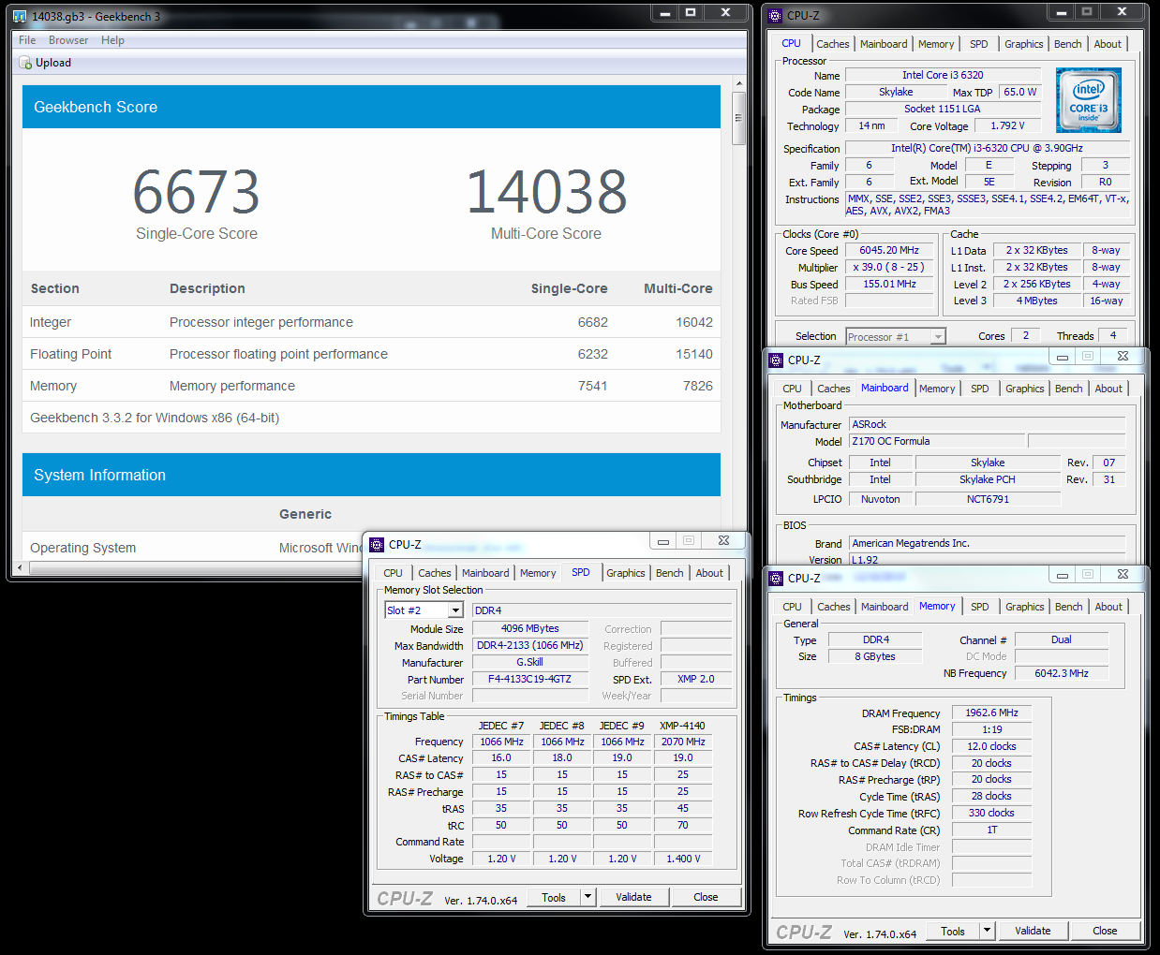Screen dimensions: 1160x955
Task: Click the 'Geekbench 3.3.2 for Windows x86 (64-bit)' text
Action: point(155,418)
